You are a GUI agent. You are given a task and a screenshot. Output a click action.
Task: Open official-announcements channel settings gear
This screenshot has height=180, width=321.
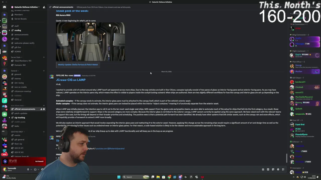coord(44,109)
